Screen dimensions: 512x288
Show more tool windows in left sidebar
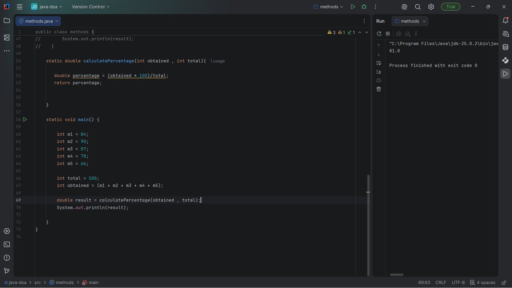click(7, 51)
